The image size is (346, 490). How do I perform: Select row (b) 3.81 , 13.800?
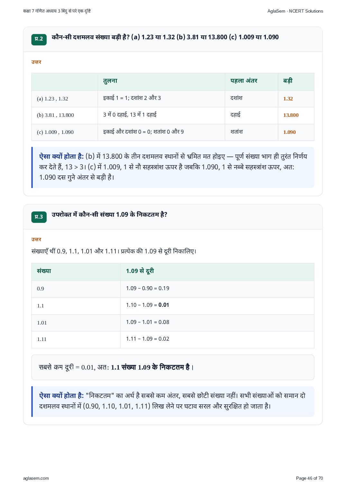tap(173, 115)
